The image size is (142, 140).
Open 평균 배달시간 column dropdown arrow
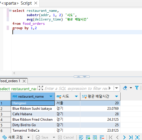pos(117,96)
